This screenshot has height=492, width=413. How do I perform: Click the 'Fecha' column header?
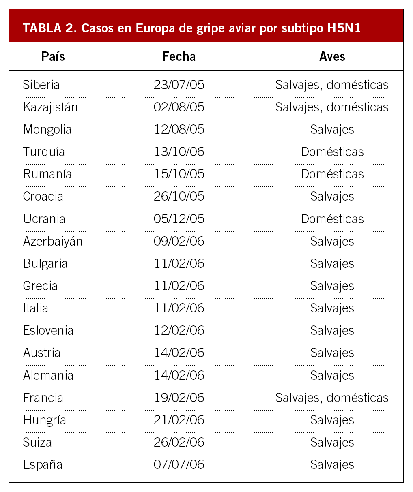[179, 56]
